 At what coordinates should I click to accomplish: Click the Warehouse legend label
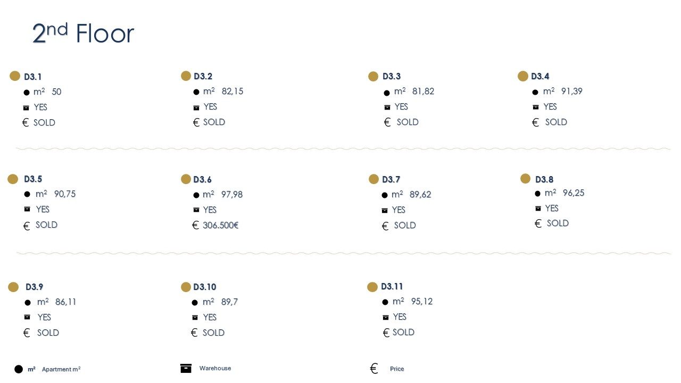tap(215, 368)
